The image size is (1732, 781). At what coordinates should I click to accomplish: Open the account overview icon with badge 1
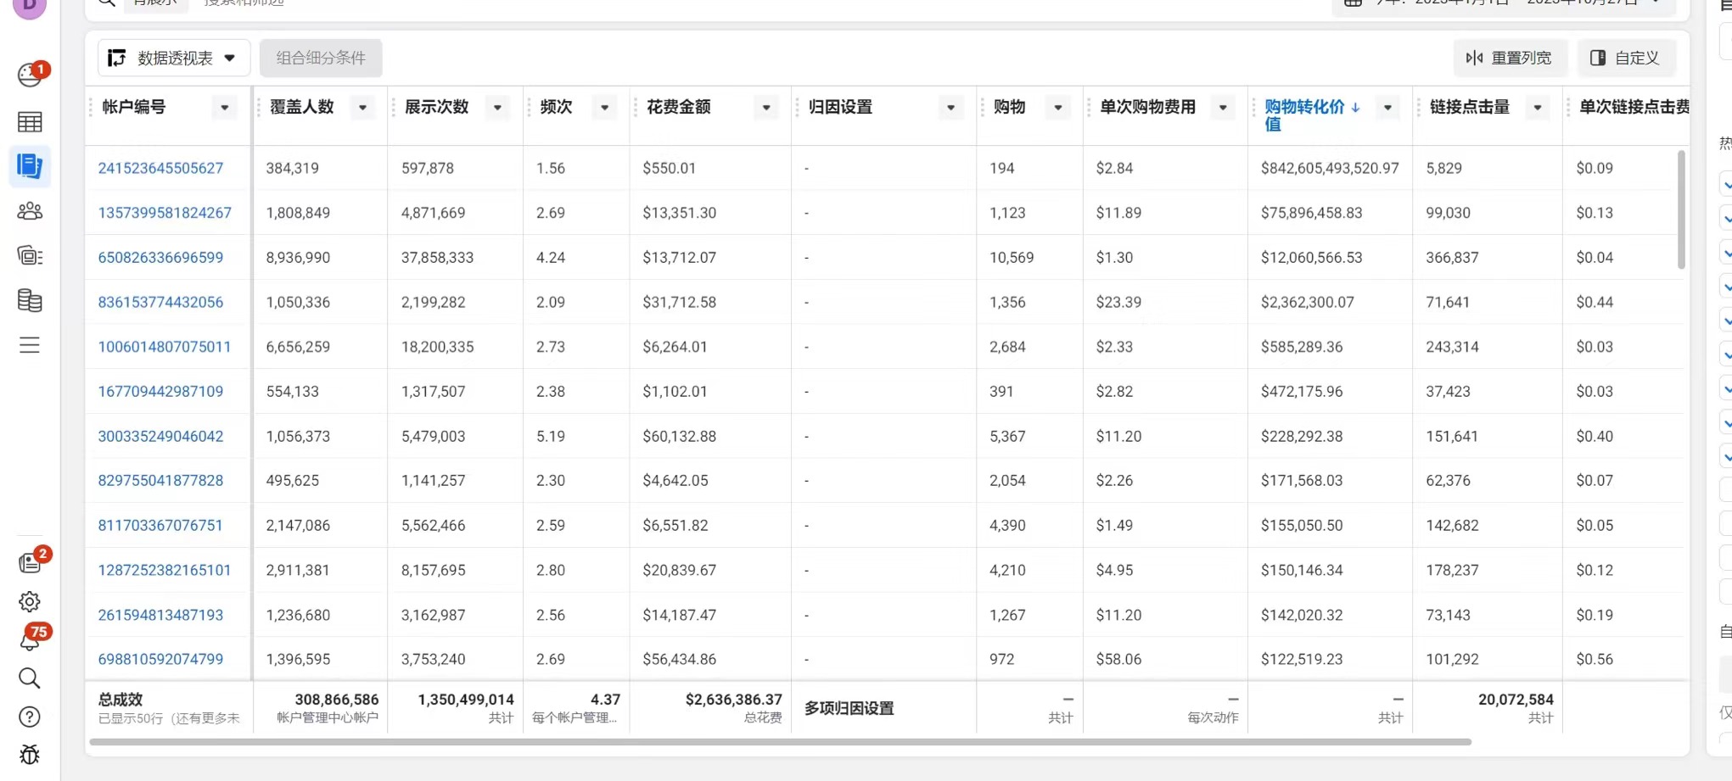(31, 75)
